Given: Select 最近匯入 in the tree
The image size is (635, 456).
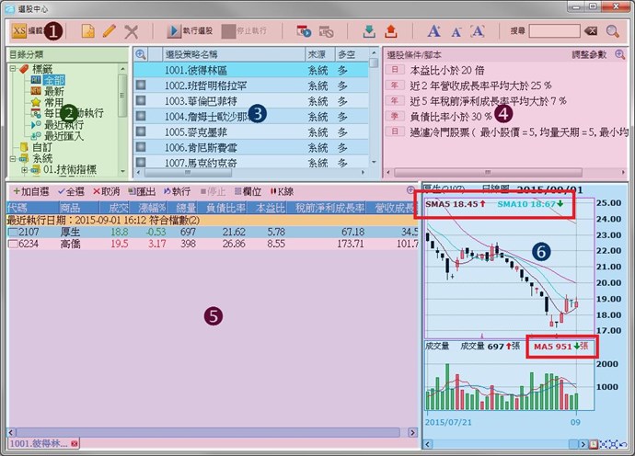Looking at the screenshot, I should [x=63, y=135].
